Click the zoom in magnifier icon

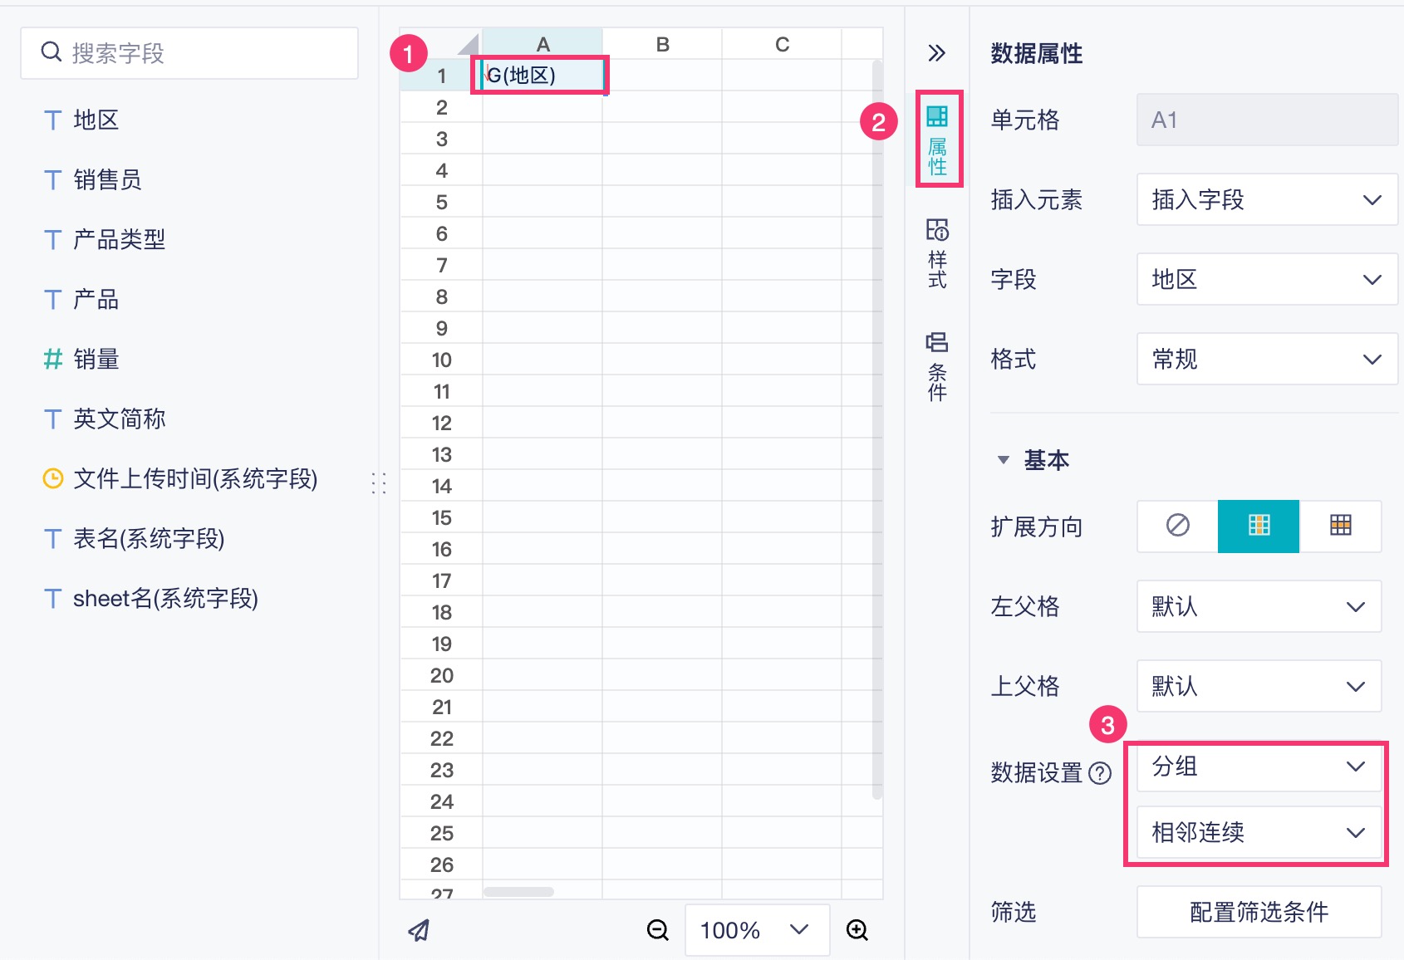857,930
